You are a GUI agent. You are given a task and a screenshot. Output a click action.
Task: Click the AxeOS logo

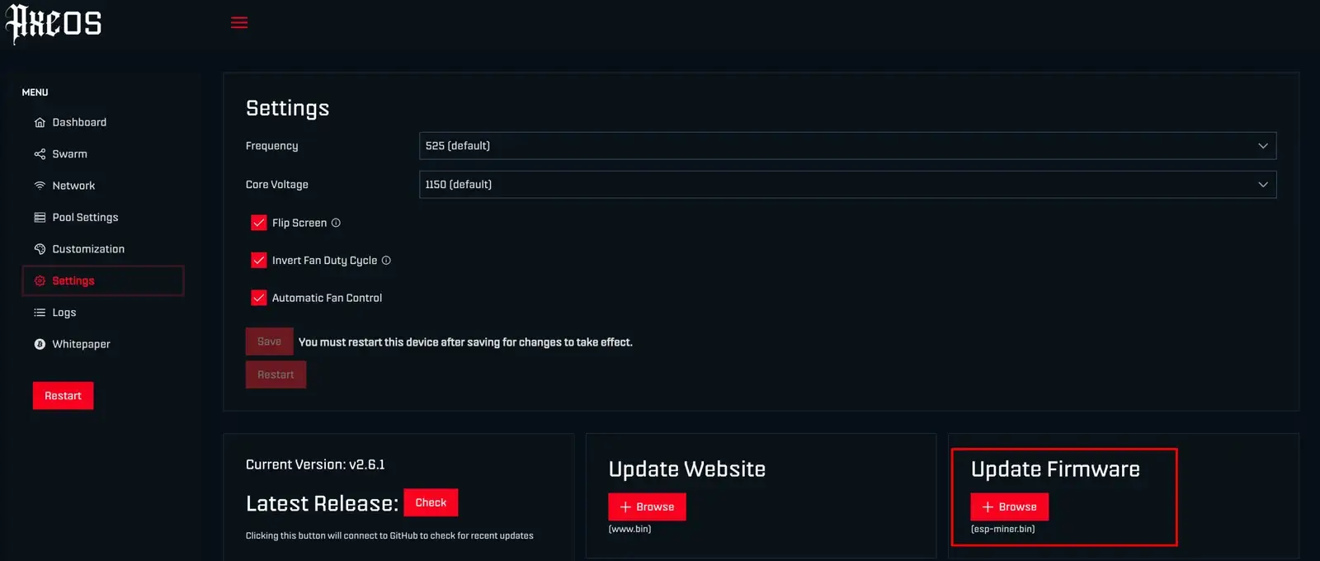point(54,23)
